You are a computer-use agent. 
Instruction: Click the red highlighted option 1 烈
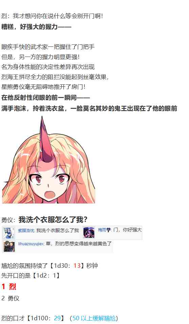(x=9, y=287)
